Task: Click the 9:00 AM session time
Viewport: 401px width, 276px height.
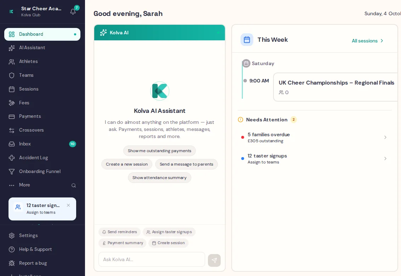Action: 259,81
